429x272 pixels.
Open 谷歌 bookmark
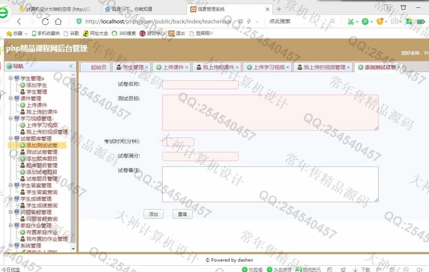click(71, 33)
